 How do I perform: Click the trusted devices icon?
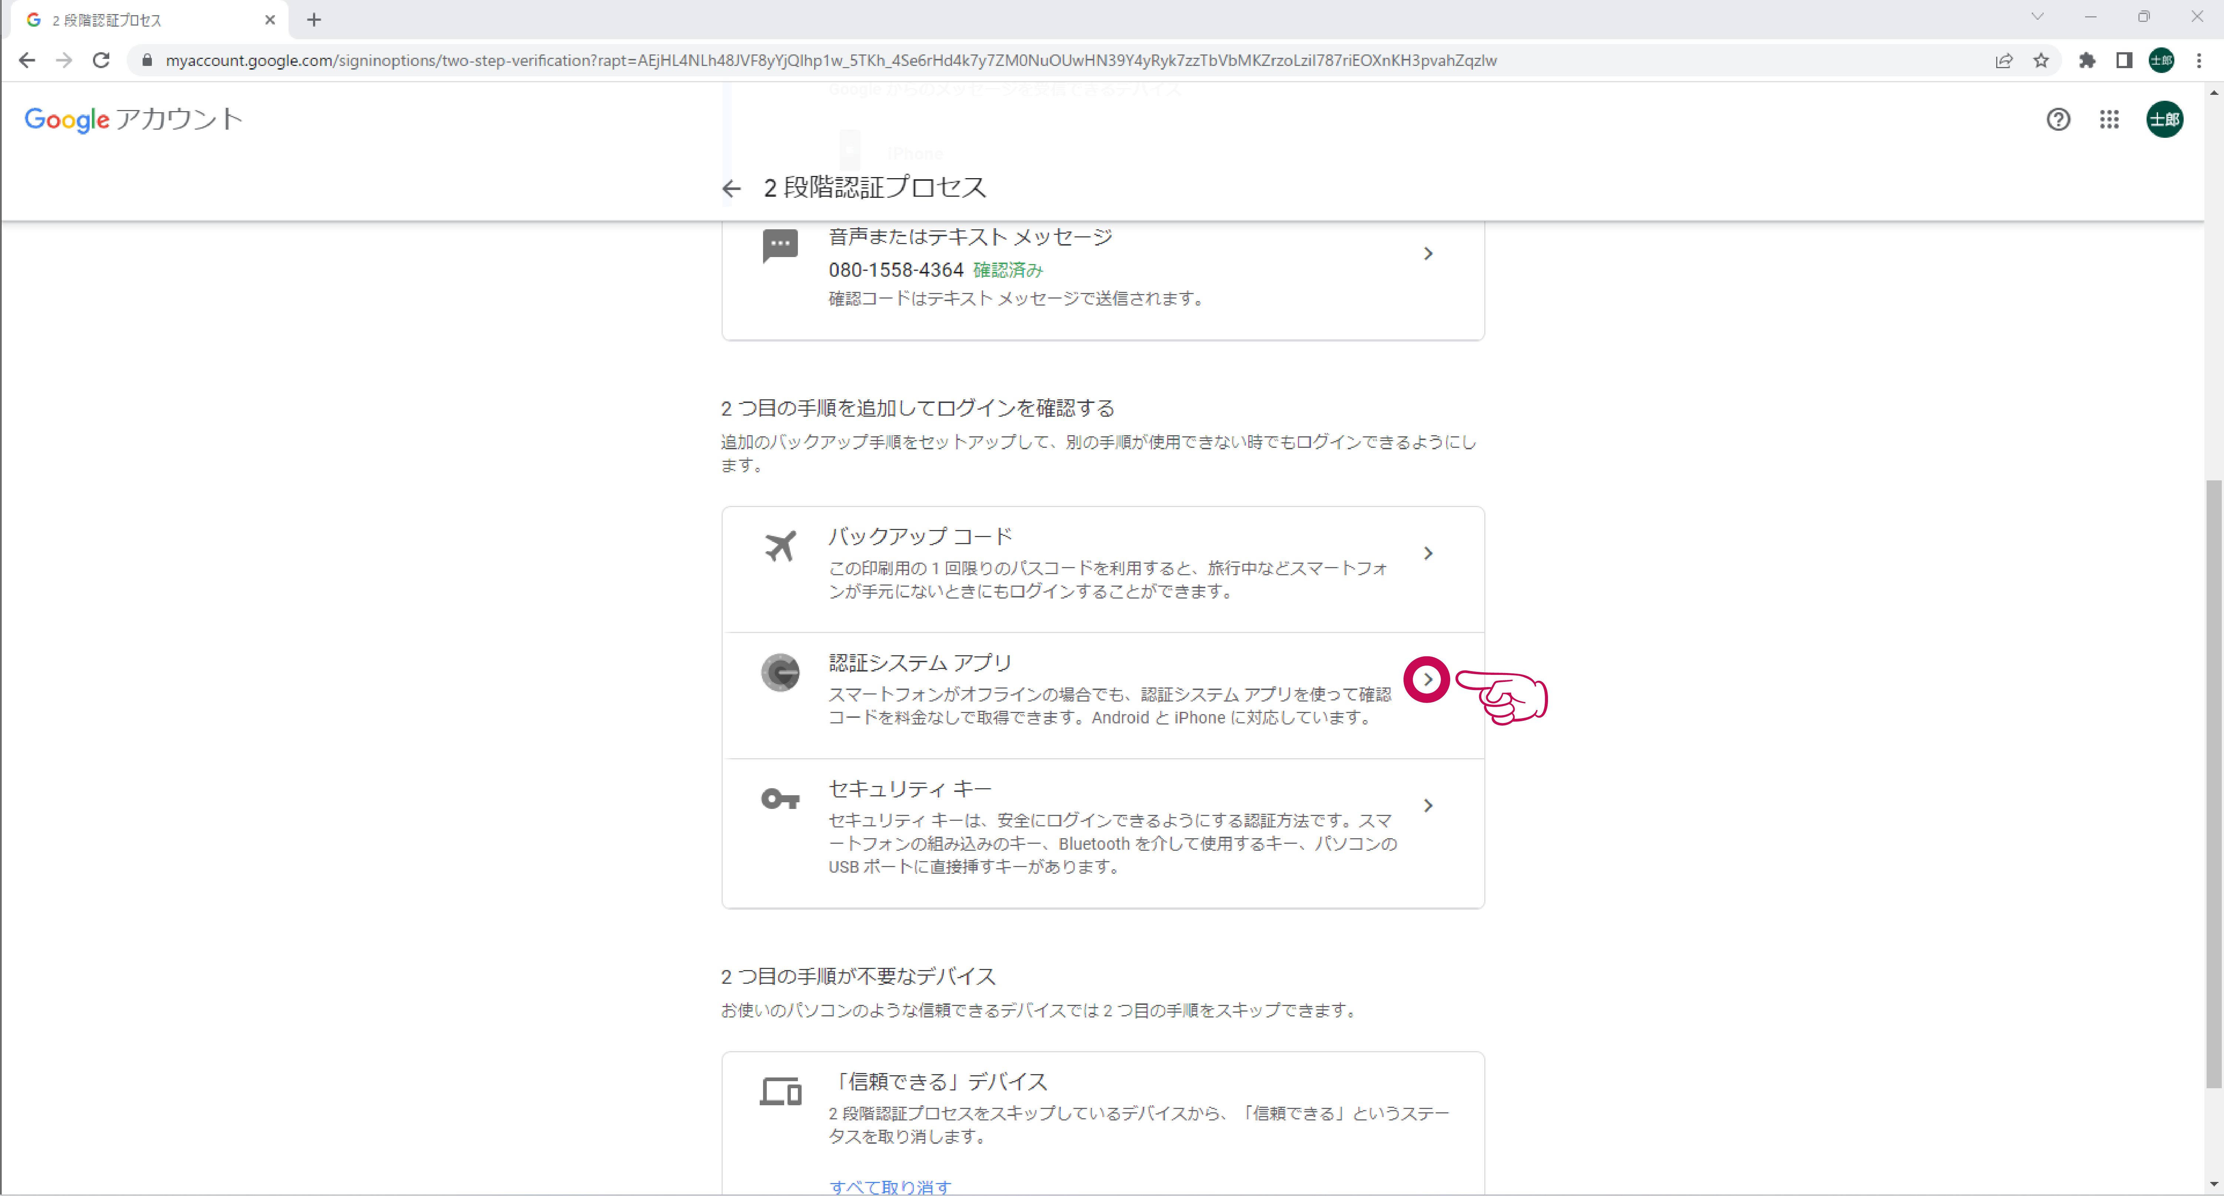click(780, 1092)
